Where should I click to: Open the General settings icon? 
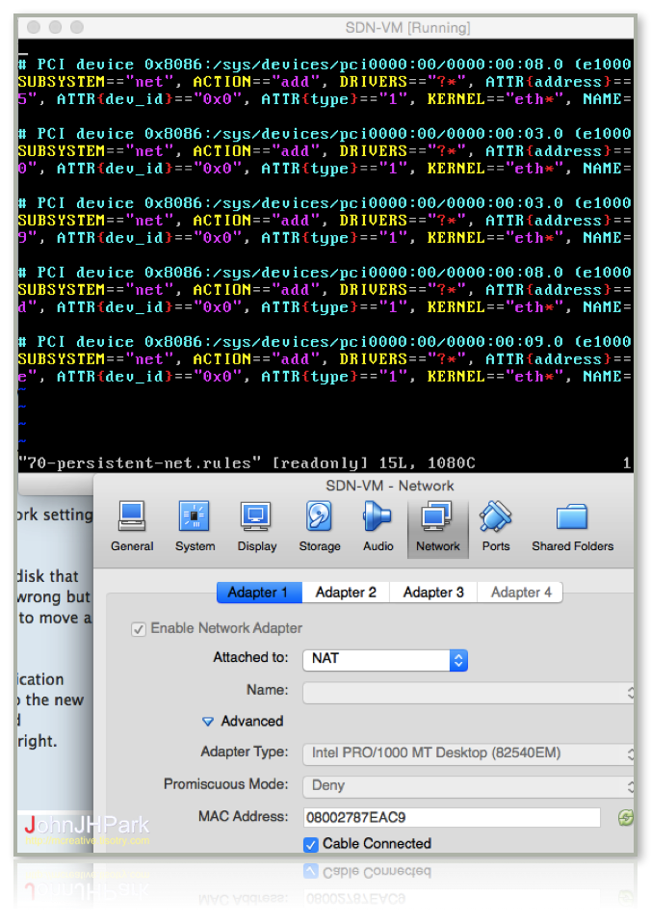tap(132, 526)
